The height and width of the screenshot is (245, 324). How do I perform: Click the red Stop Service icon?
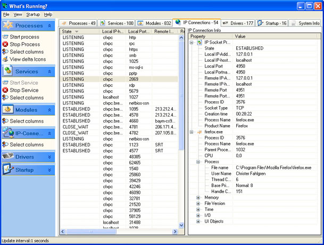(x=5, y=90)
